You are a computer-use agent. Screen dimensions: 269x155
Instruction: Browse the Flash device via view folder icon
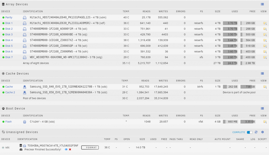pos(265,122)
